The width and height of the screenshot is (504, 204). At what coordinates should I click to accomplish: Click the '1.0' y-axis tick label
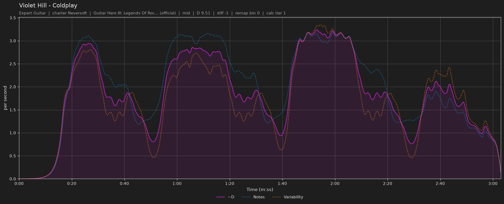[x=13, y=133]
